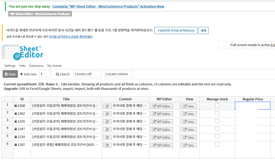Click the pencil edit icon in row 1 Content

(x=107, y=106)
